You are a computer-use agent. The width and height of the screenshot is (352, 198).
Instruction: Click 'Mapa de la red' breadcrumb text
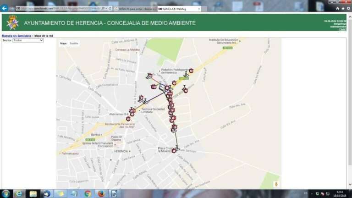click(x=44, y=36)
